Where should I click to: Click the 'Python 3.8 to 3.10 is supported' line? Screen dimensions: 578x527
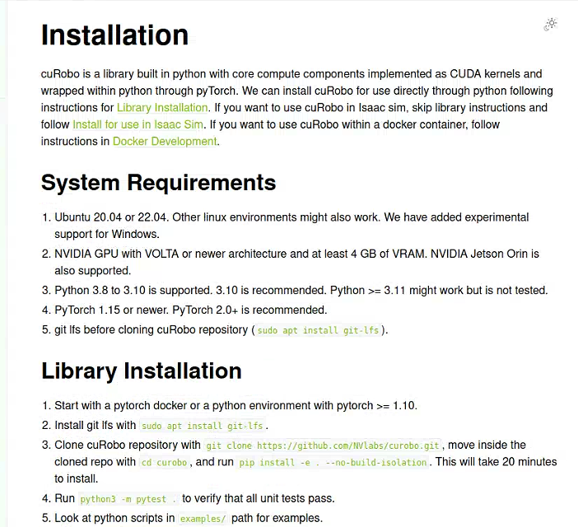301,291
